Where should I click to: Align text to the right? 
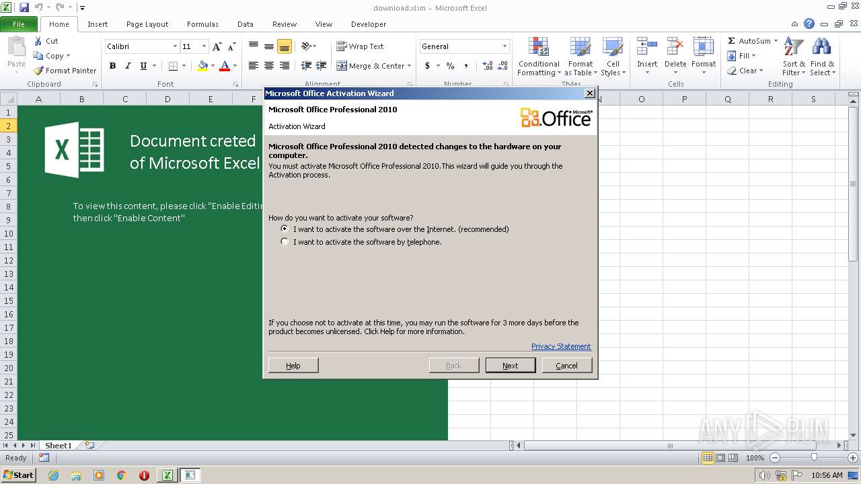pos(285,66)
